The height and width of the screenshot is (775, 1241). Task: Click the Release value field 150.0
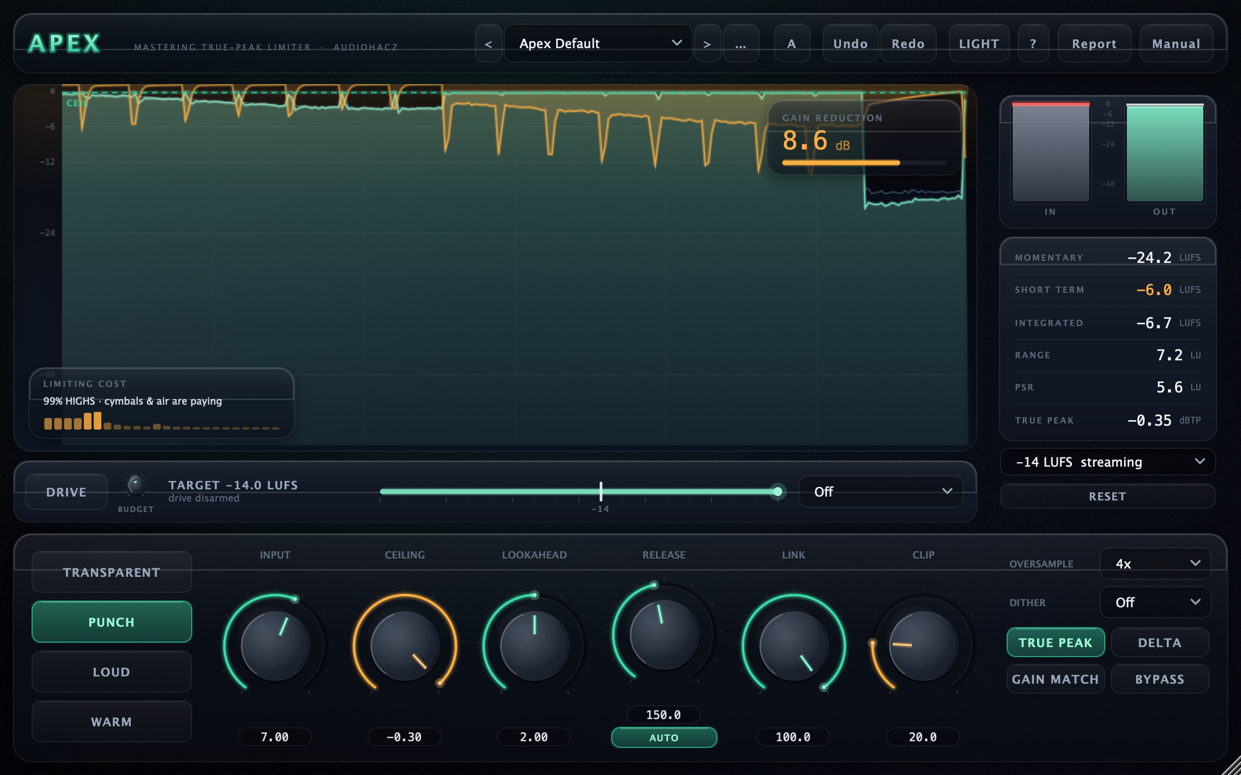click(664, 715)
